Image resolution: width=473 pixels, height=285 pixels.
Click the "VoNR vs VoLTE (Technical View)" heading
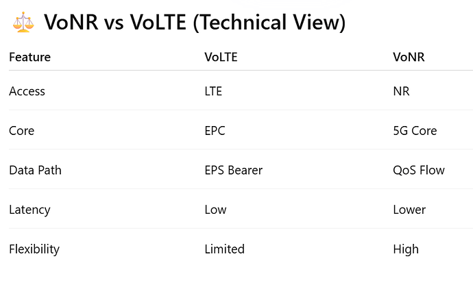pyautogui.click(x=195, y=23)
